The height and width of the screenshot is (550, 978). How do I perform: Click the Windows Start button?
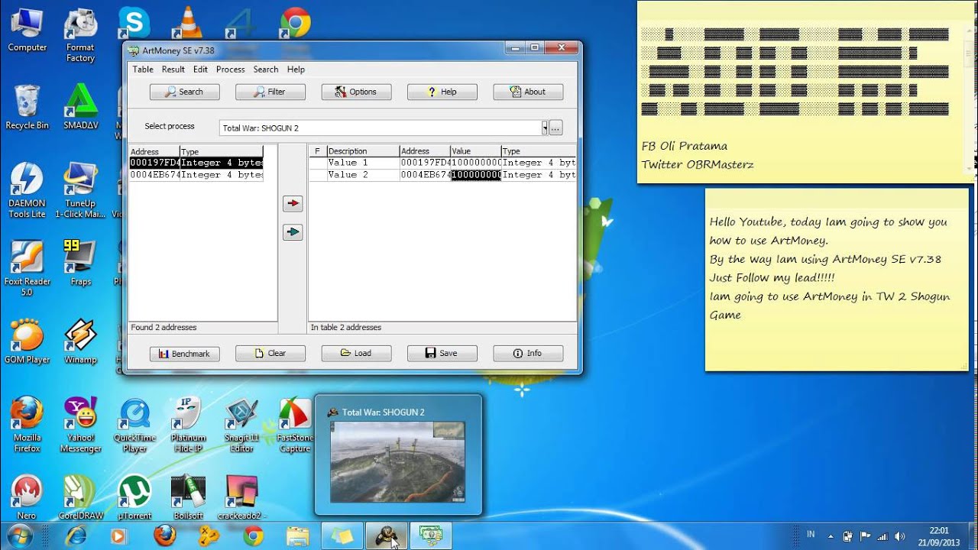click(20, 537)
